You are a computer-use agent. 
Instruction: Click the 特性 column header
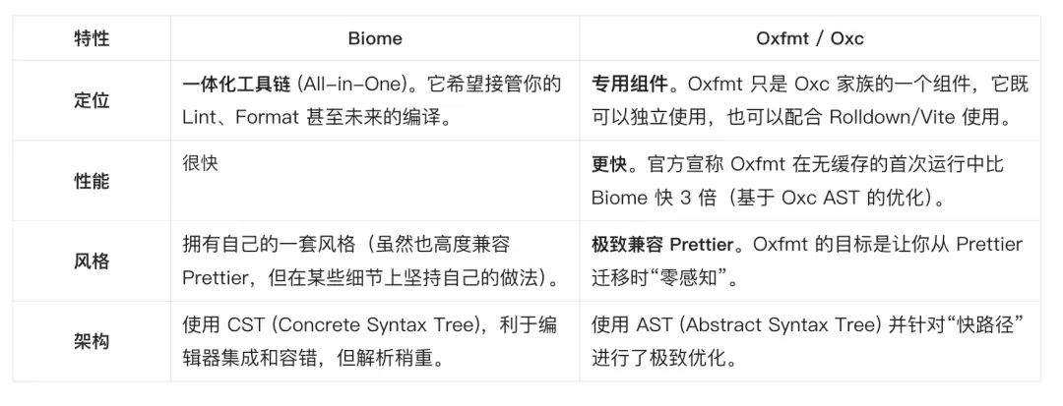pos(92,38)
